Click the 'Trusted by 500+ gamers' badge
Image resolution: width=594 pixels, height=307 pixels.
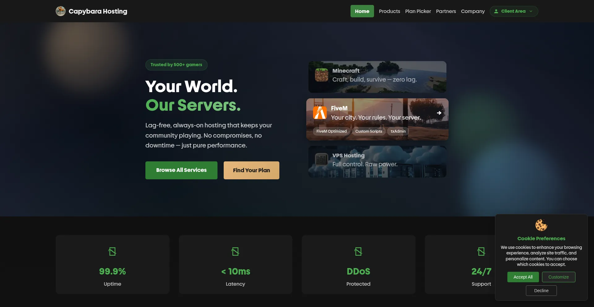[x=176, y=65]
